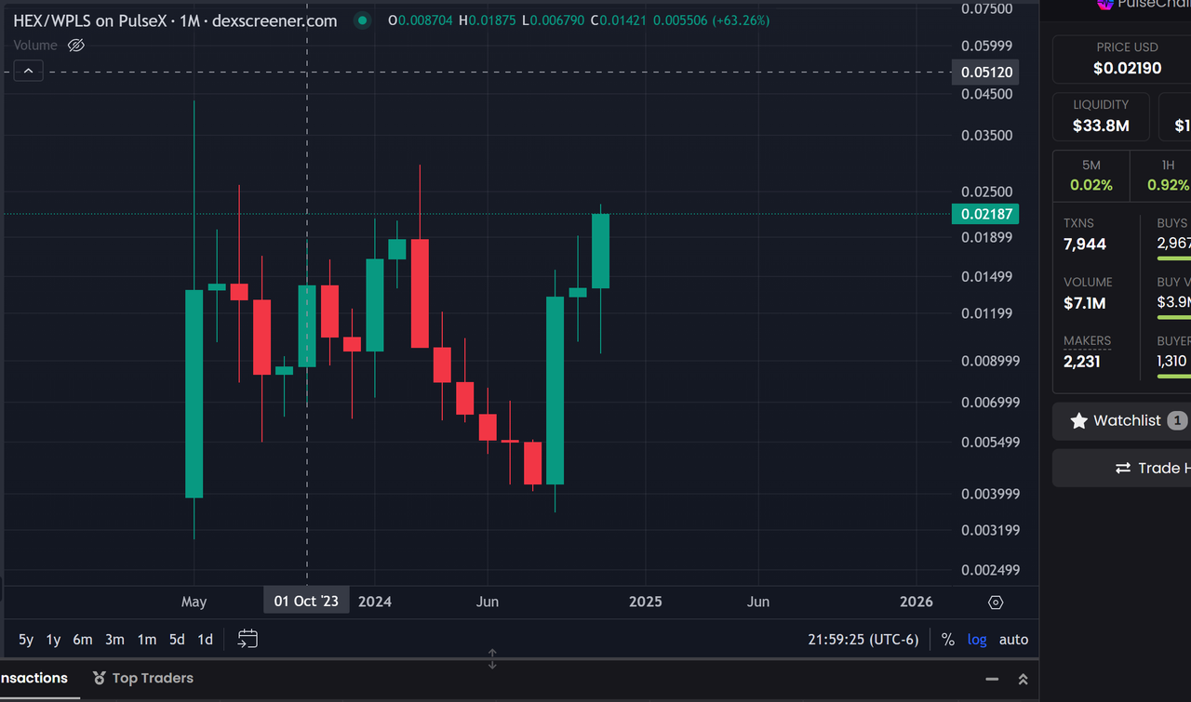This screenshot has width=1191, height=702.
Task: Click the BUYERS progress bar
Action: (x=1173, y=377)
